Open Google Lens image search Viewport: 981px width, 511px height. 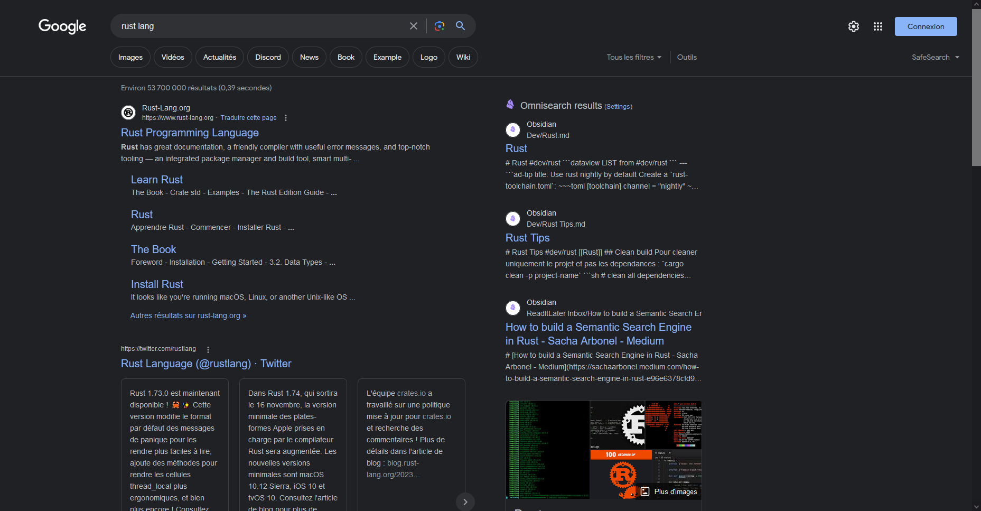coord(439,26)
